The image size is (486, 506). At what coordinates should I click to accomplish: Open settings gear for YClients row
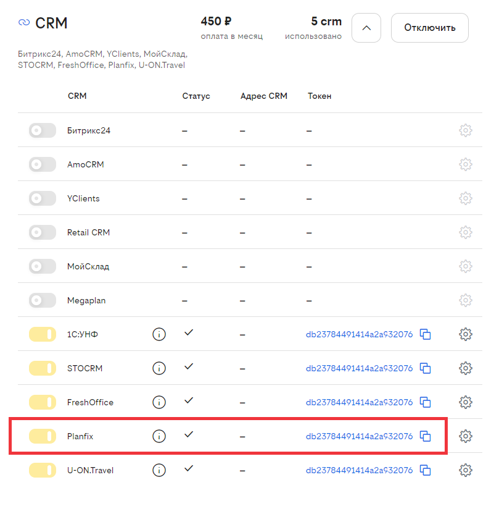[x=466, y=198]
